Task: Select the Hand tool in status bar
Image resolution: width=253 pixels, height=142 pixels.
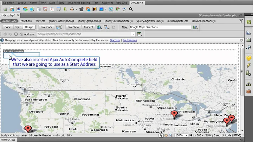Action: [x=166, y=135]
